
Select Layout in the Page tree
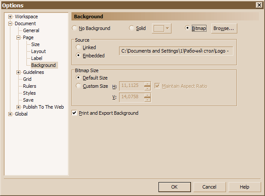coord(39,51)
